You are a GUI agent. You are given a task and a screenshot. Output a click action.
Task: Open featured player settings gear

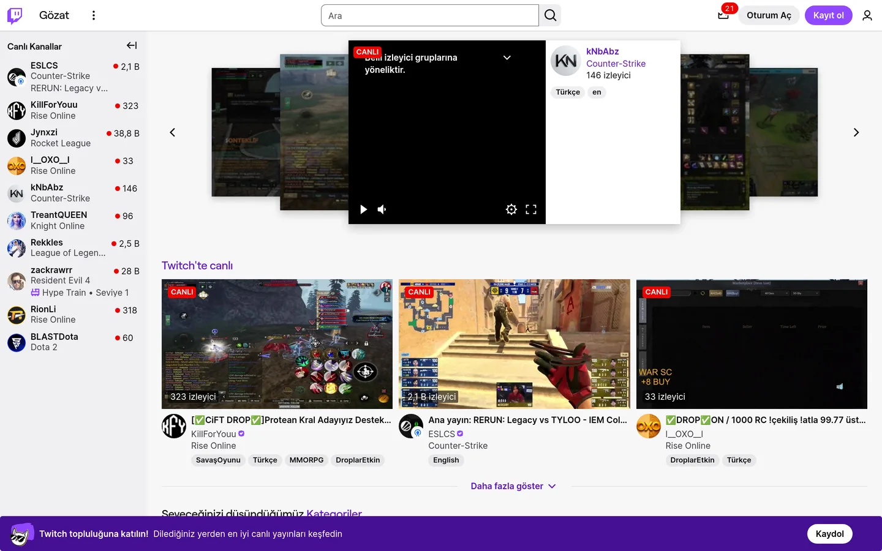pyautogui.click(x=511, y=209)
